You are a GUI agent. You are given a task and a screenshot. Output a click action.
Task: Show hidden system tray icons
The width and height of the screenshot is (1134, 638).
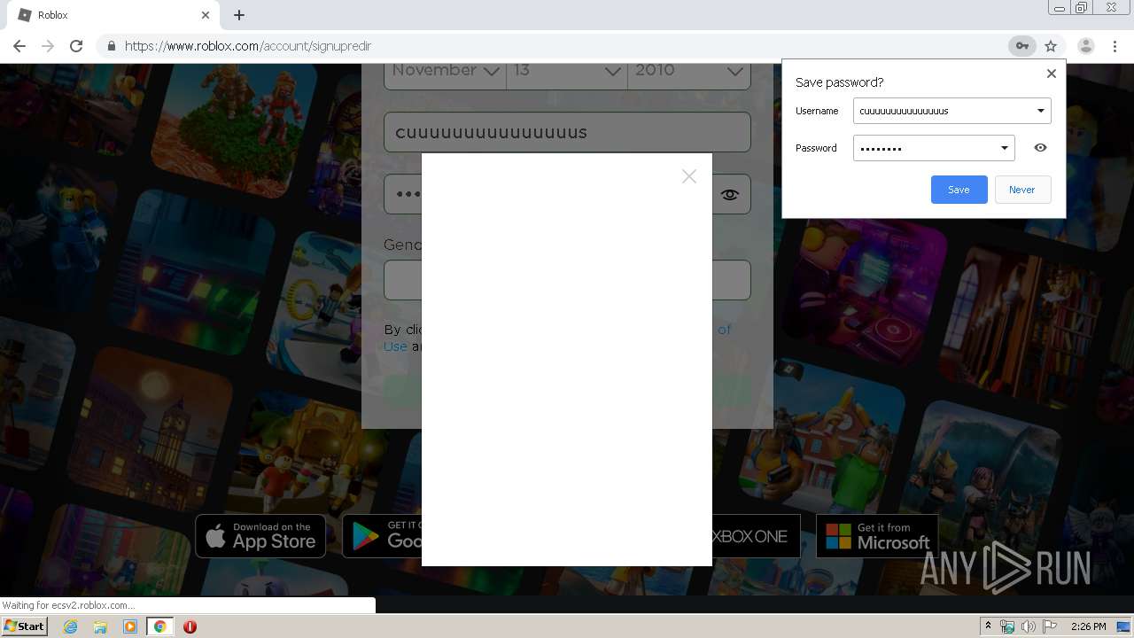(988, 626)
